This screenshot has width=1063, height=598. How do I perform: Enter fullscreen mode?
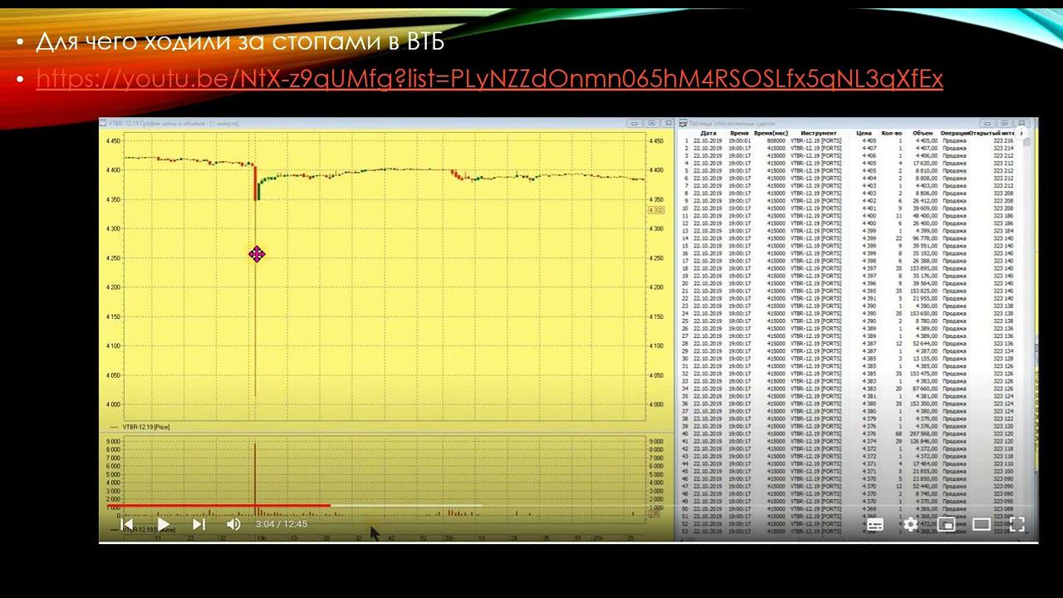pyautogui.click(x=1016, y=524)
